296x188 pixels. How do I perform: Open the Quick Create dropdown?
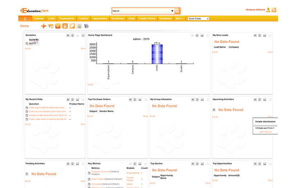pyautogui.click(x=198, y=19)
